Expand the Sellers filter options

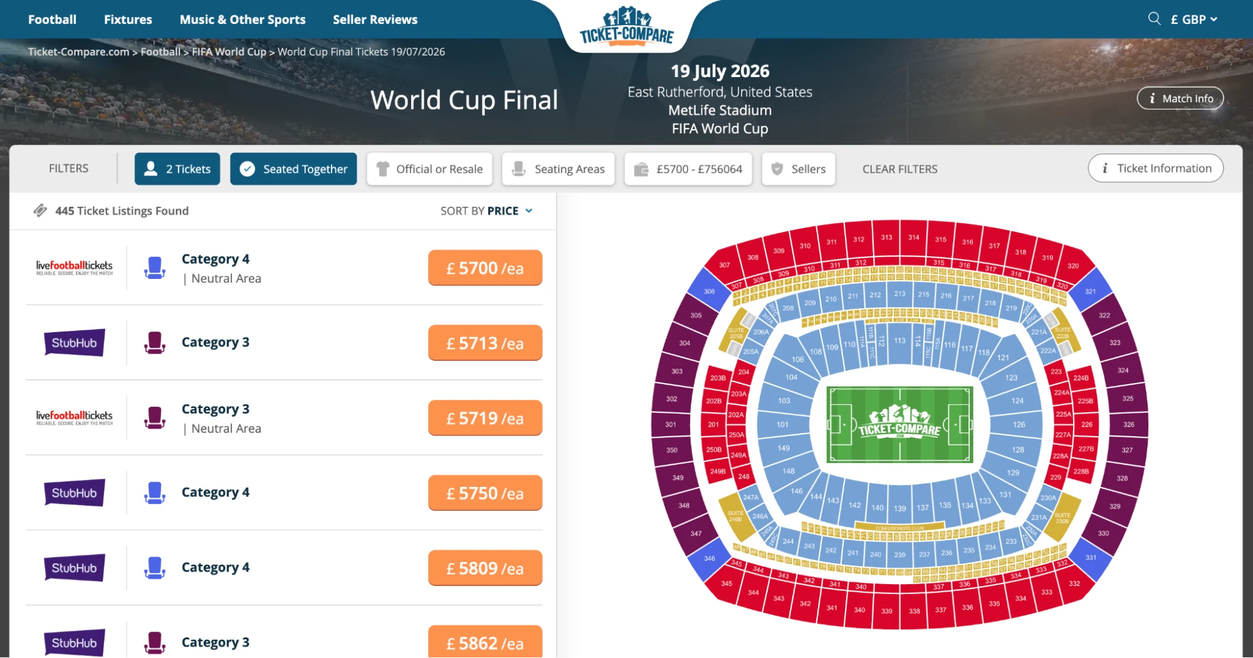click(799, 169)
